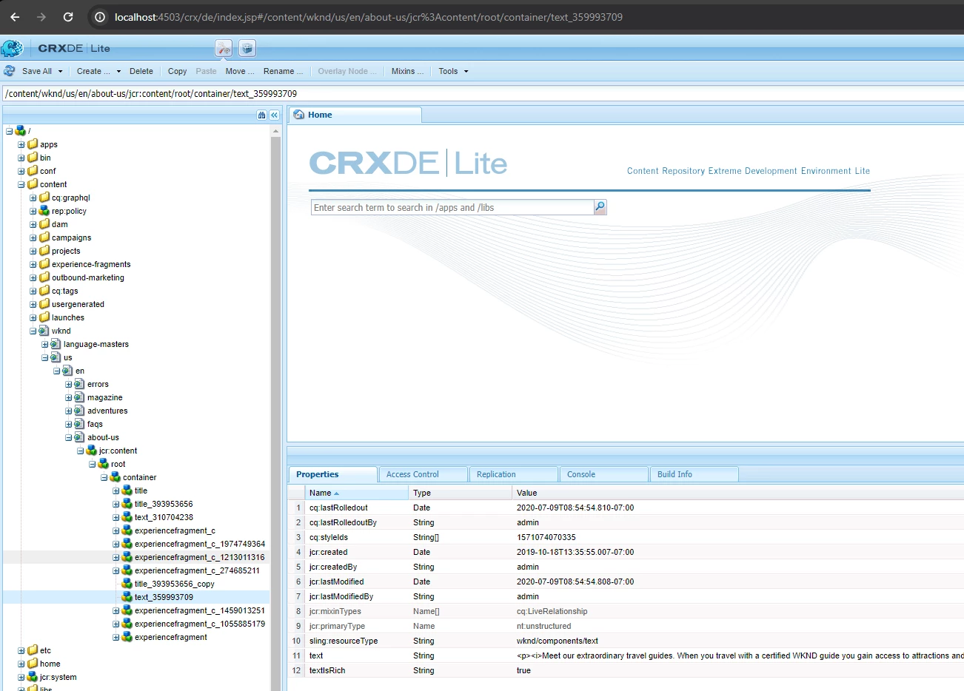Select the rep:policy node icon
The height and width of the screenshot is (691, 964).
pyautogui.click(x=44, y=211)
